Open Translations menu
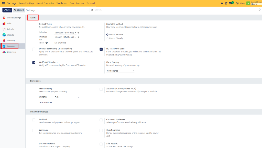This screenshot has width=262, height=148. (x=62, y=3)
